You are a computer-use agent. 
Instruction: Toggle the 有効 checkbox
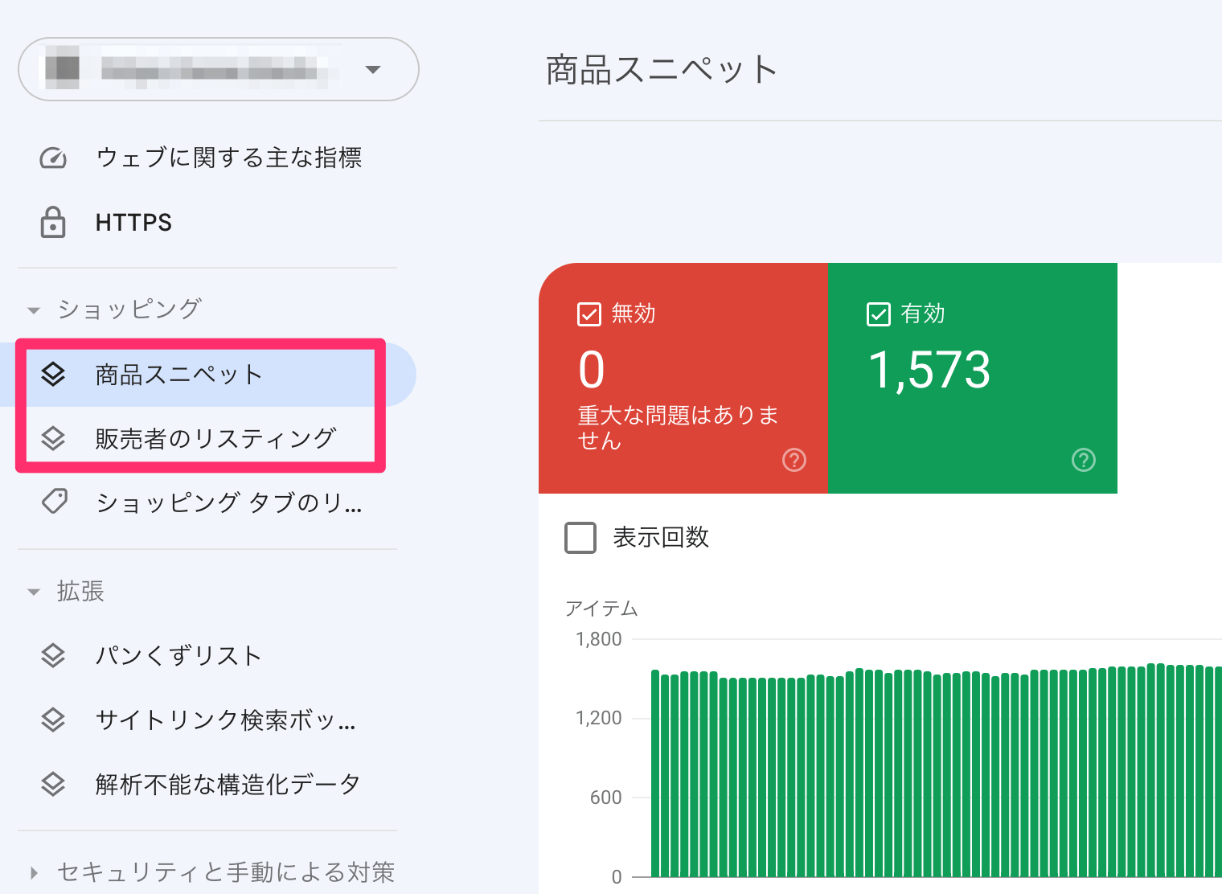click(879, 314)
